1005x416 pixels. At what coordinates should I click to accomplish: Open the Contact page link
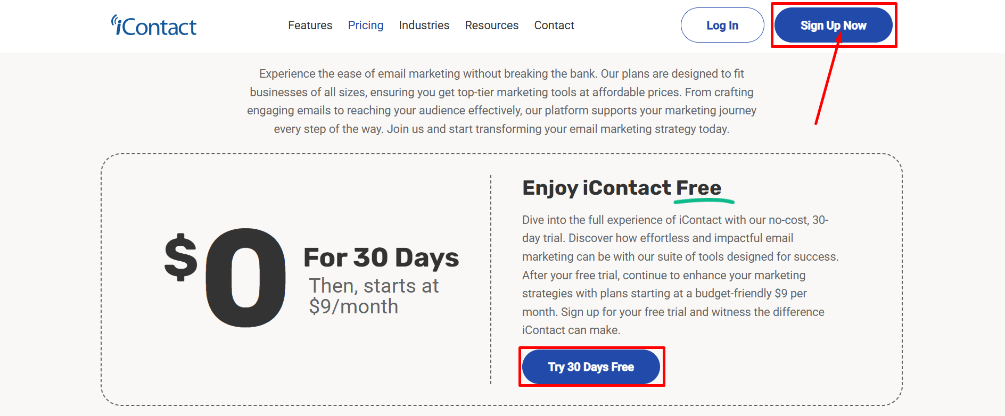tap(554, 26)
